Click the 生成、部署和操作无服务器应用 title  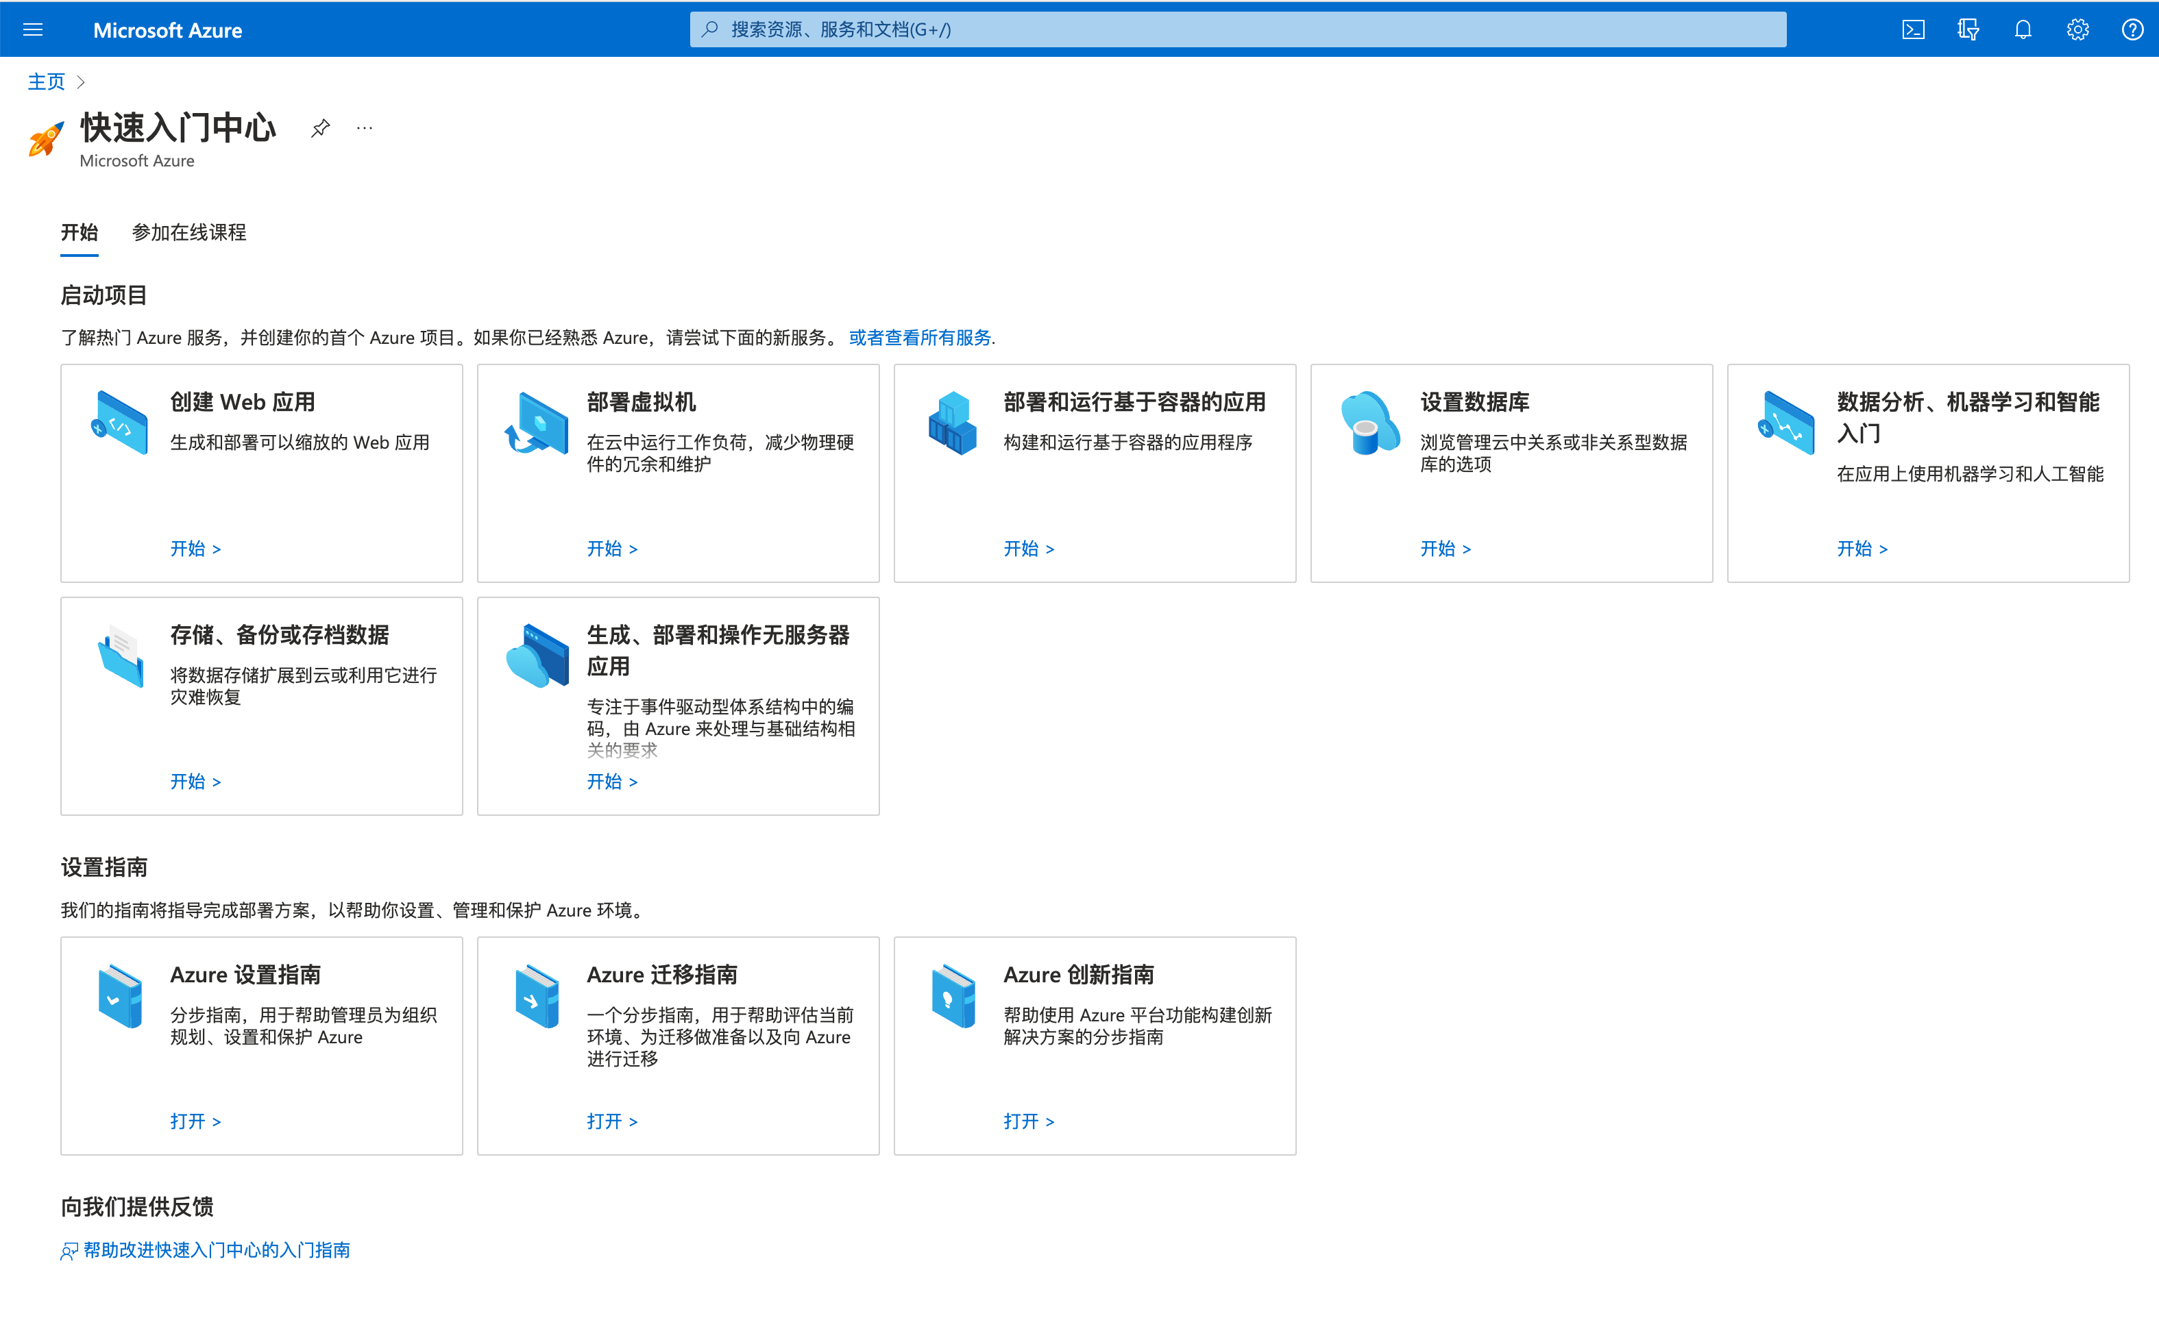(718, 651)
